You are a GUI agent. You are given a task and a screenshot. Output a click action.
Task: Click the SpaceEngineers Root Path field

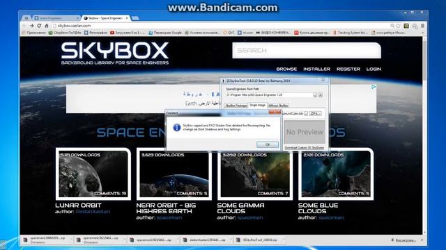click(269, 95)
